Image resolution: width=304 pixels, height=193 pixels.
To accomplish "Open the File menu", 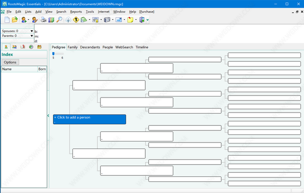I will pos(9,12).
